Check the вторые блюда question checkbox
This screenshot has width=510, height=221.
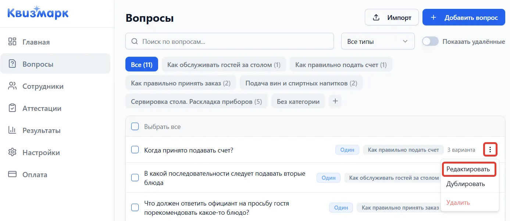[135, 178]
